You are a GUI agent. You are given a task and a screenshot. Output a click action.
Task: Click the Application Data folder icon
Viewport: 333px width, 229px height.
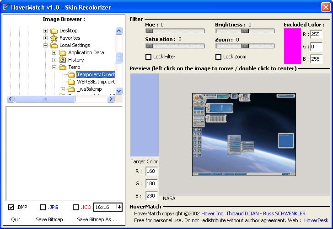click(x=63, y=52)
